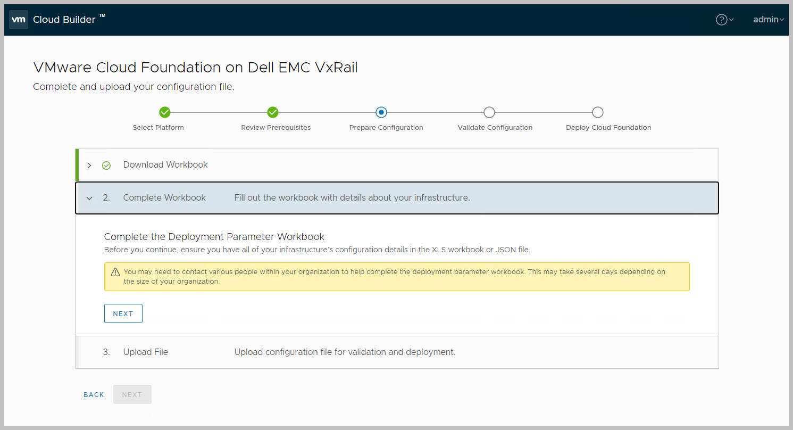The width and height of the screenshot is (793, 430).
Task: Click the Download Workbook completed check icon
Action: pos(106,166)
